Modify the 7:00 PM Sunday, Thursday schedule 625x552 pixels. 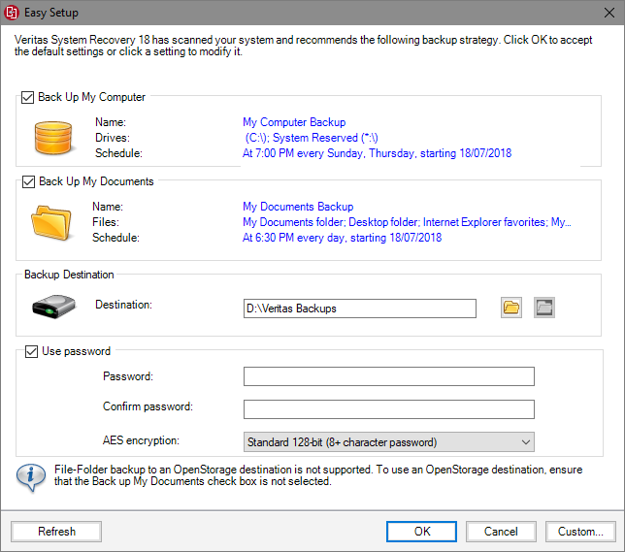pos(378,153)
